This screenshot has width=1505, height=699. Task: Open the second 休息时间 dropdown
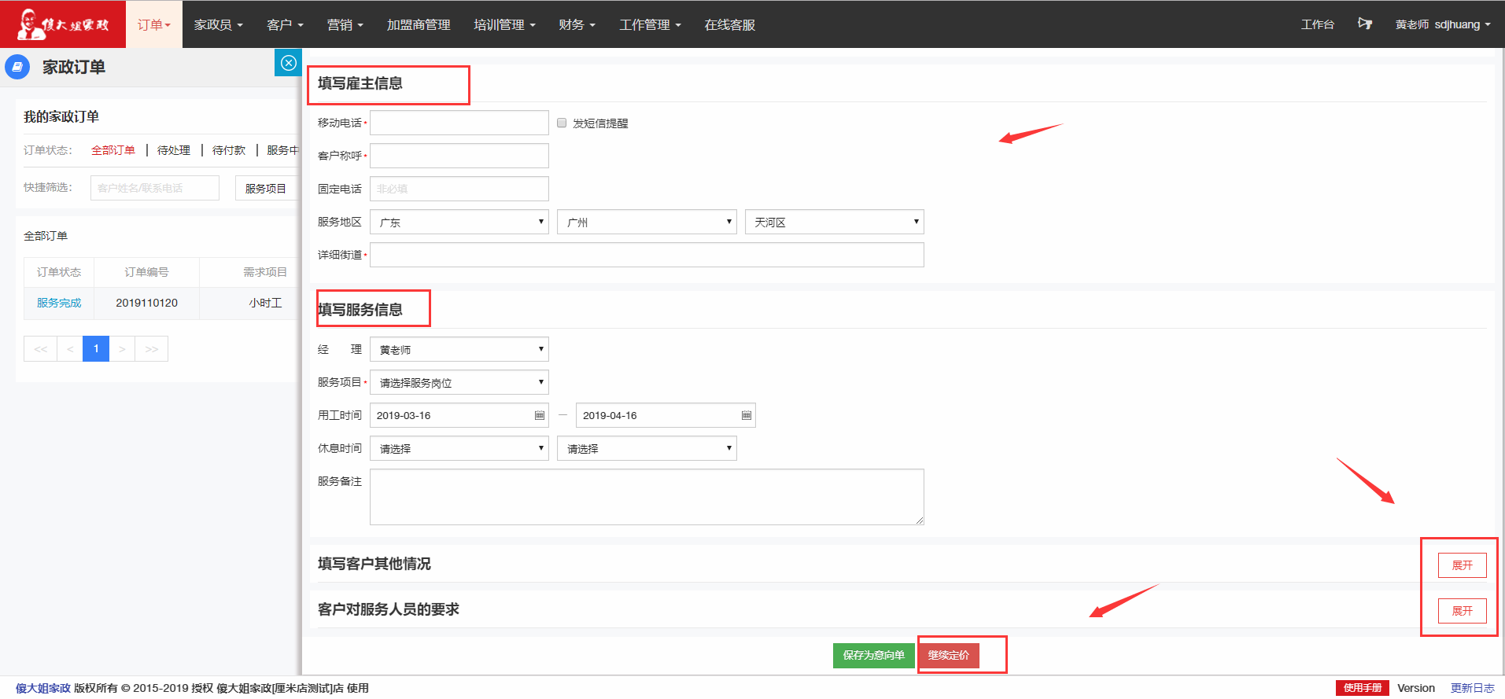tap(647, 448)
